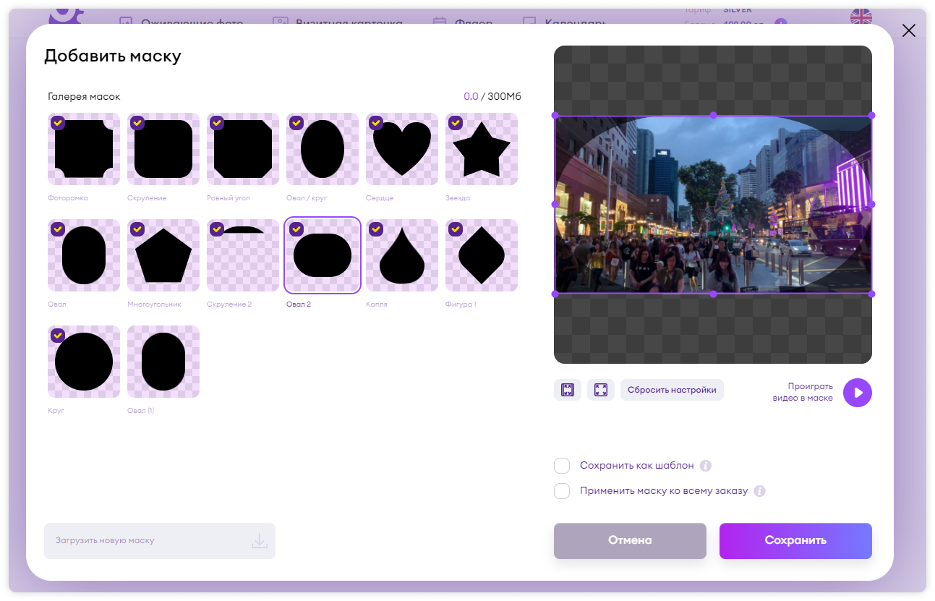Switch language via the UK flag icon
The height and width of the screenshot is (601, 935).
pyautogui.click(x=861, y=17)
